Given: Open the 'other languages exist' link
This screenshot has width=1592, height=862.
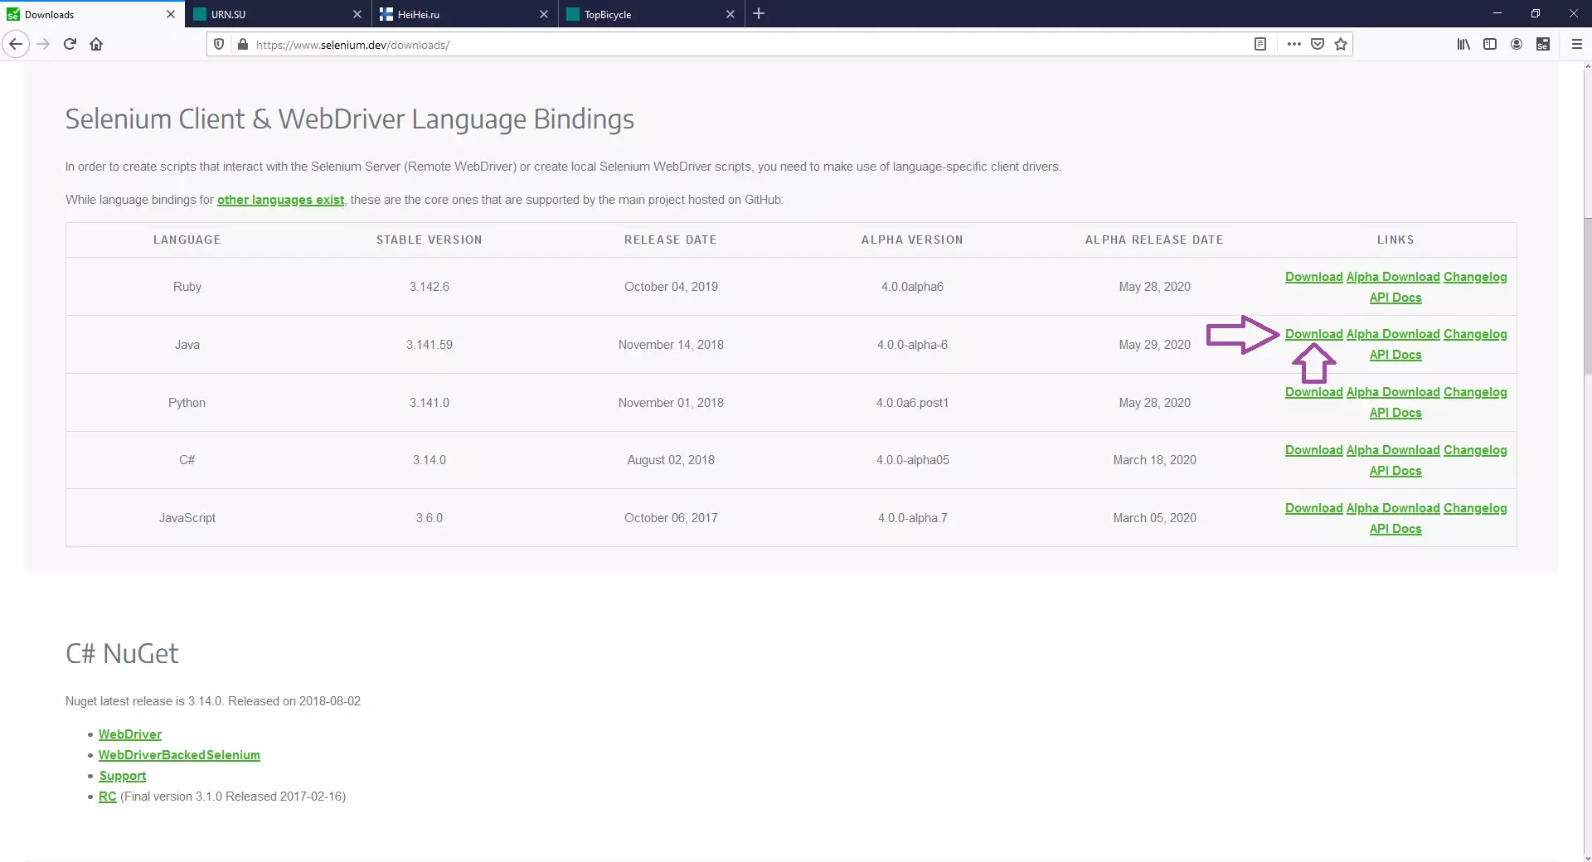Looking at the screenshot, I should 280,200.
